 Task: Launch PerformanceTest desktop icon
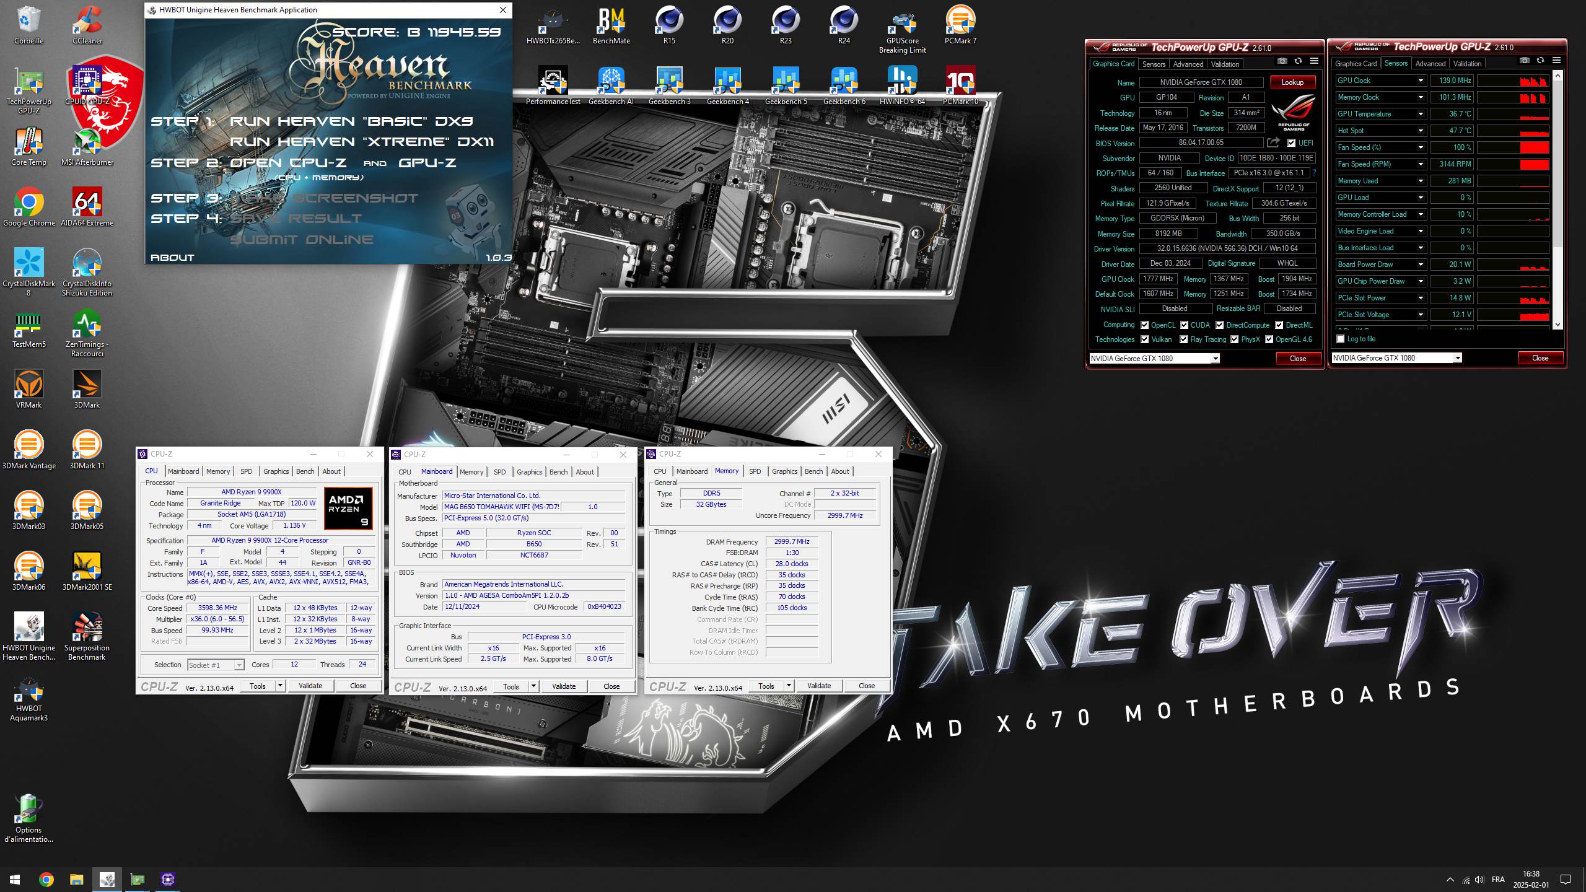[x=553, y=85]
